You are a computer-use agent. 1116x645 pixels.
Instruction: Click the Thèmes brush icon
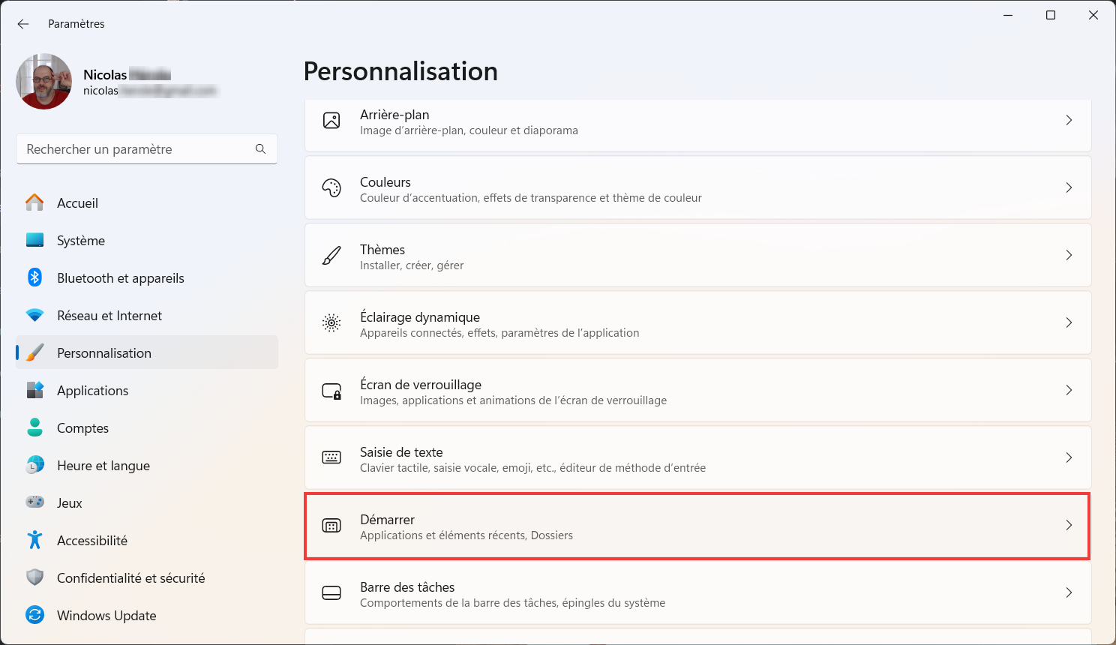(x=331, y=255)
